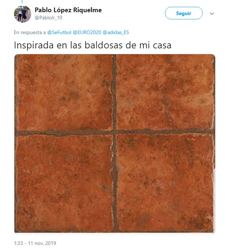Click the @Pablolr_10 handle

coord(48,18)
